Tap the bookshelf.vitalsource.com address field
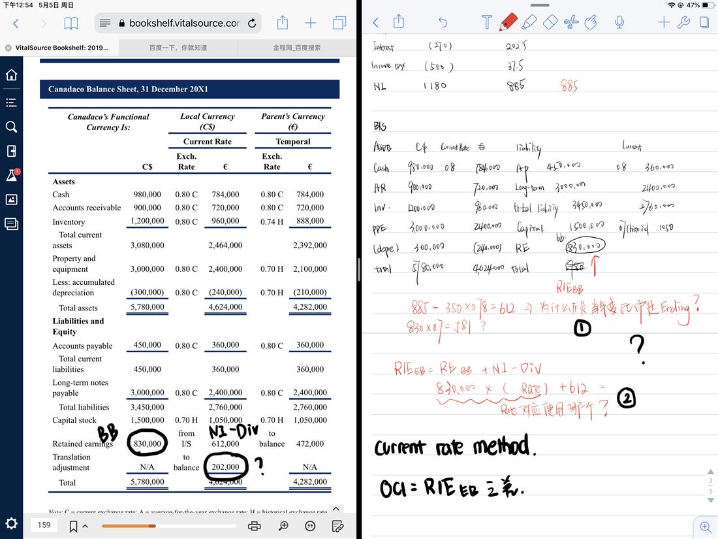The height and width of the screenshot is (539, 718). pyautogui.click(x=179, y=23)
